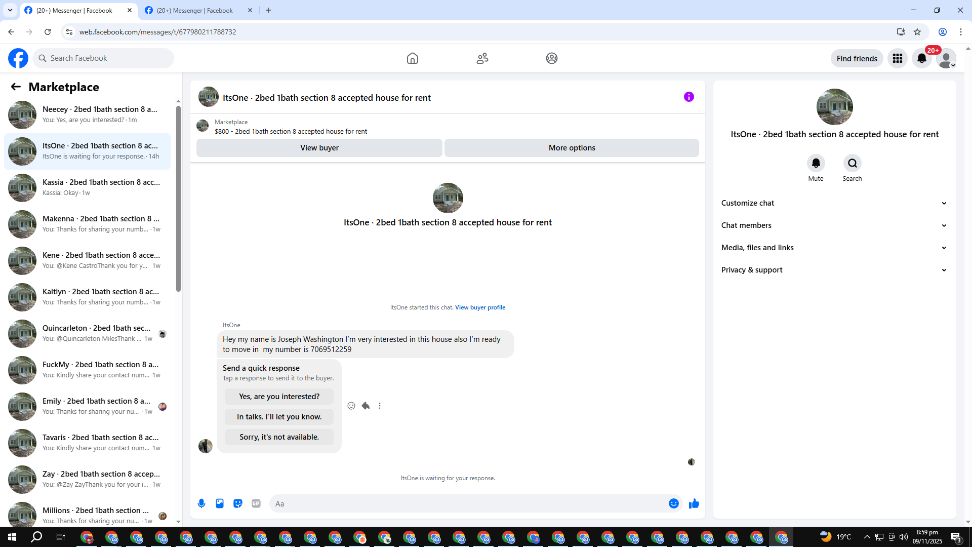Open the weather widget showing 19°C

[x=836, y=537]
